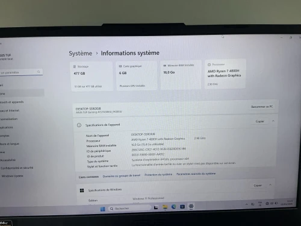Open Bluetooth et appareils settings
The width and height of the screenshot is (301, 226).
(11, 102)
